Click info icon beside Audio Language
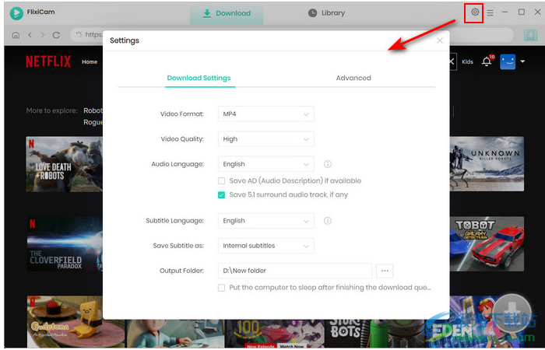 [328, 164]
